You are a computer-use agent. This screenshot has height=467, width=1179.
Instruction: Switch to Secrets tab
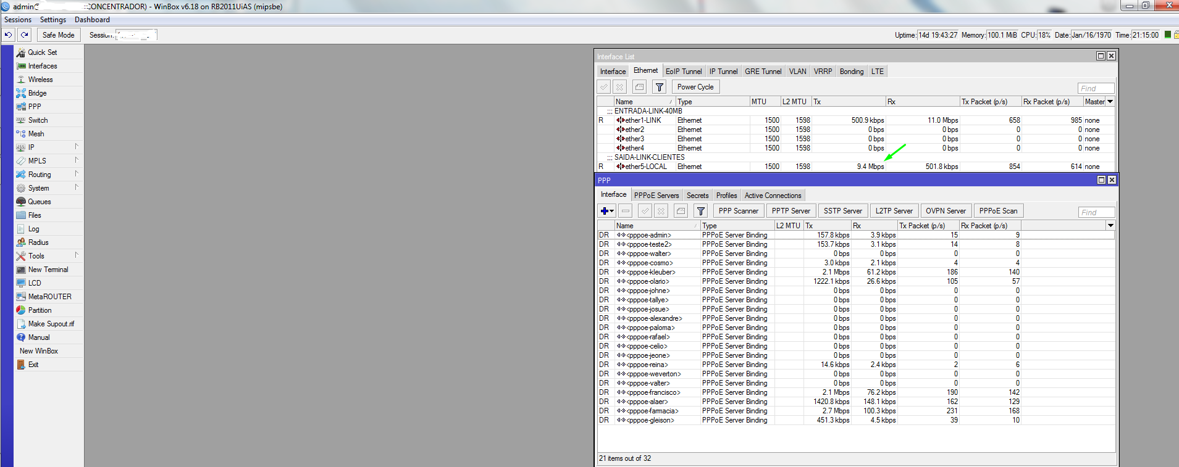pyautogui.click(x=698, y=196)
